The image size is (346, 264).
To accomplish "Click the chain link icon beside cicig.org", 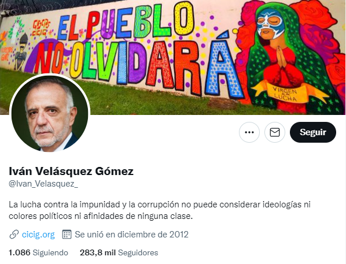I will tap(14, 235).
